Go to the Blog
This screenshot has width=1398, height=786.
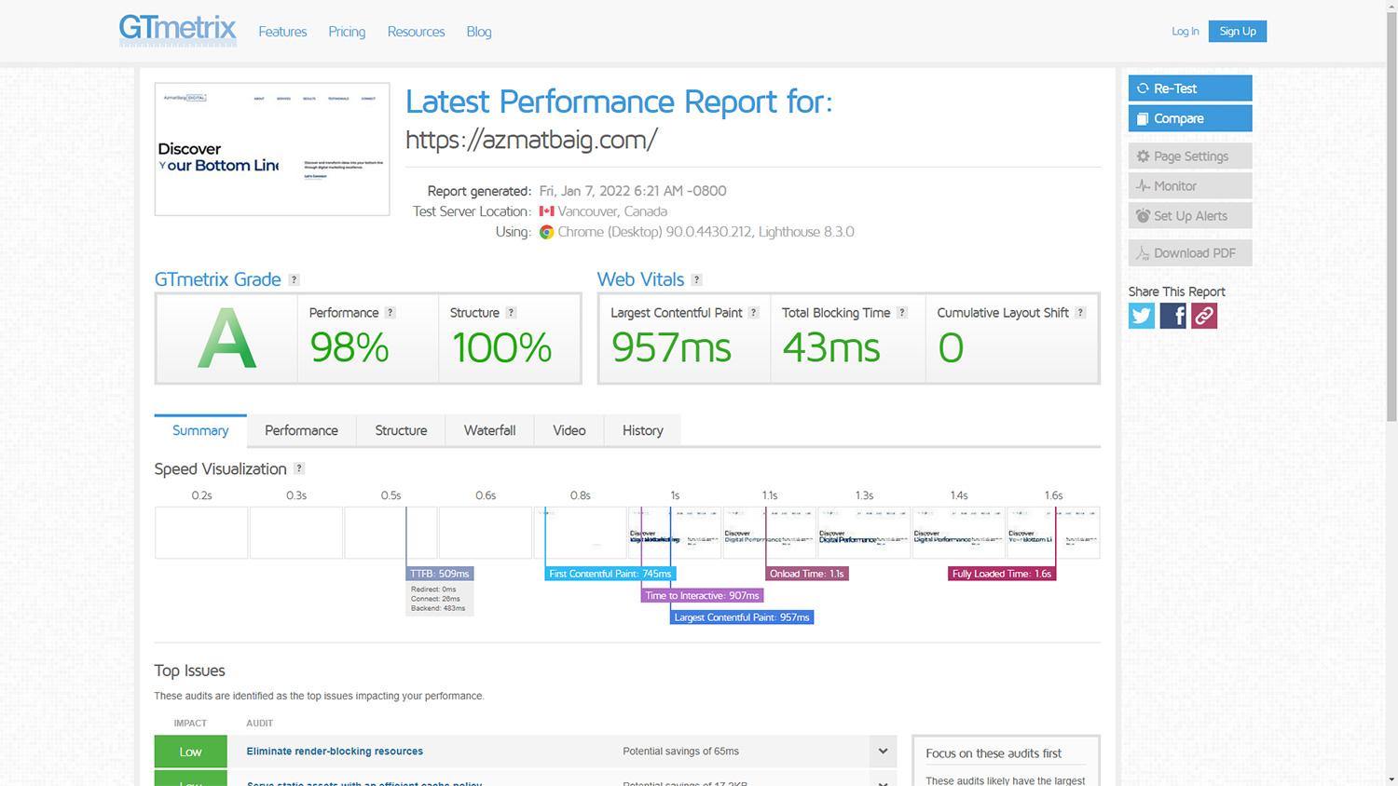click(479, 32)
